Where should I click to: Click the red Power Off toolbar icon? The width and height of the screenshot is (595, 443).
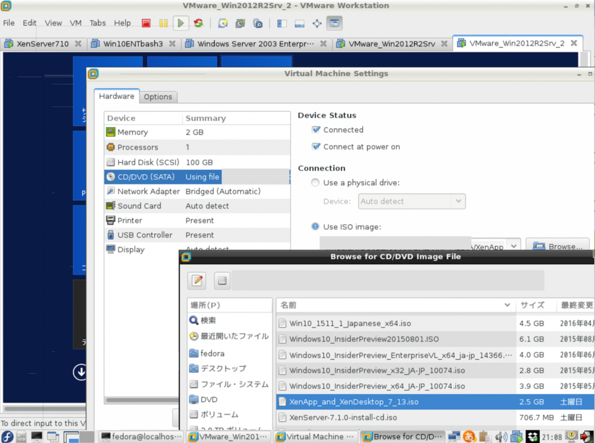click(x=146, y=23)
